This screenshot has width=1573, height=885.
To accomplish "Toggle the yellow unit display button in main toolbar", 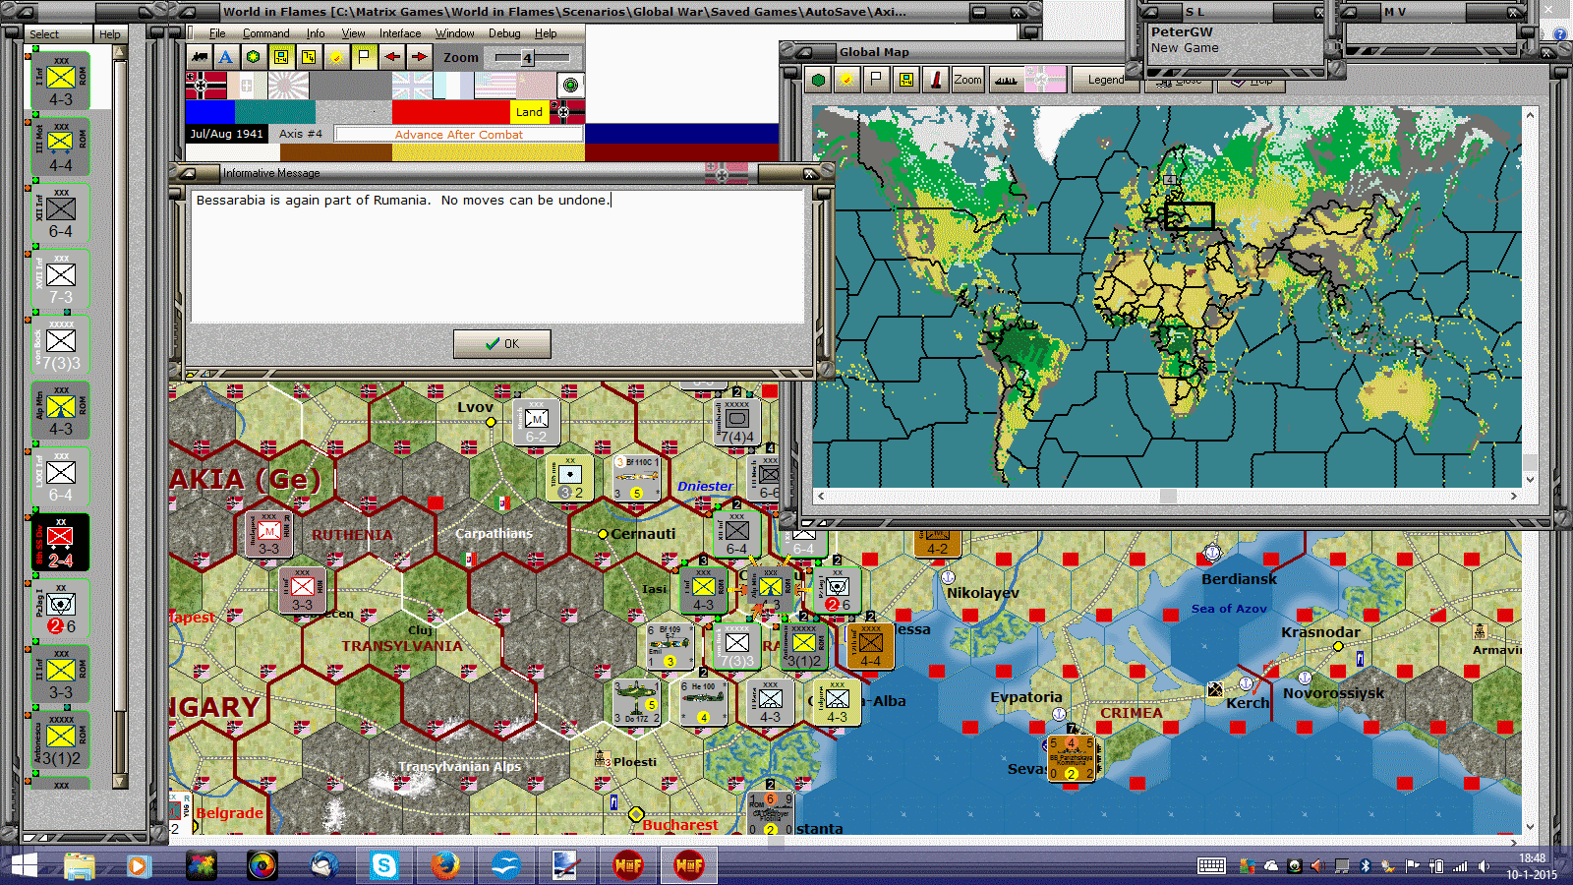I will click(281, 57).
